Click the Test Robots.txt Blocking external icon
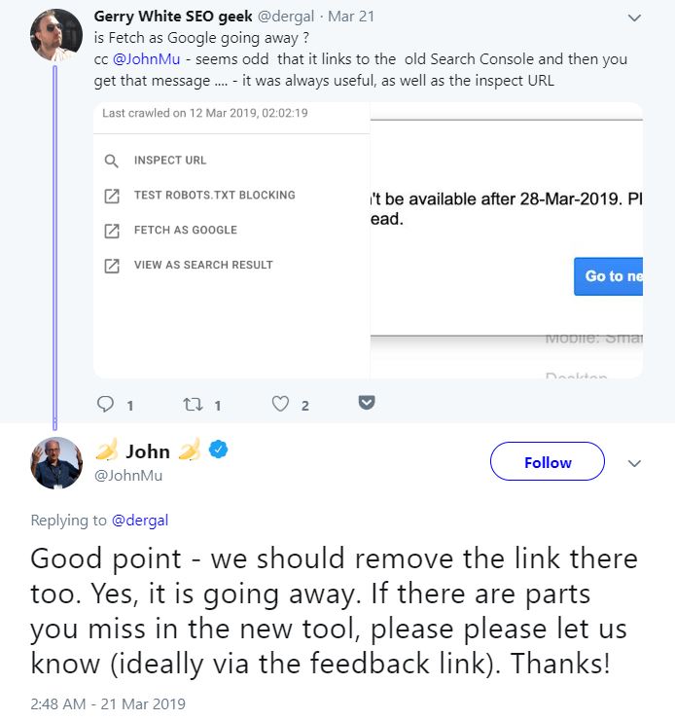 coord(112,196)
